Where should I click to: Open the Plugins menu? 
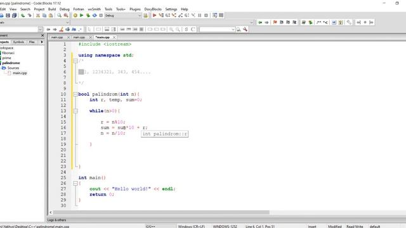[135, 9]
